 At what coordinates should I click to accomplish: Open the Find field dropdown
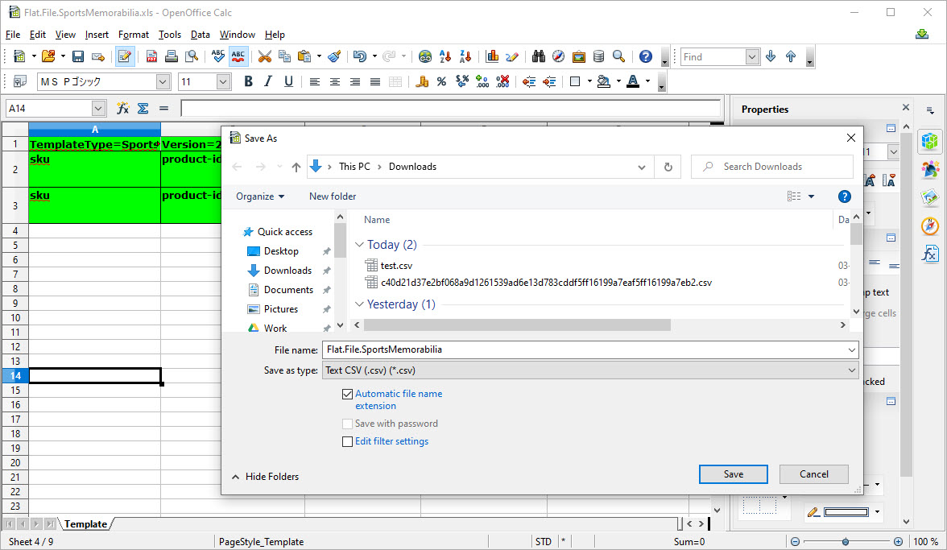click(x=752, y=56)
